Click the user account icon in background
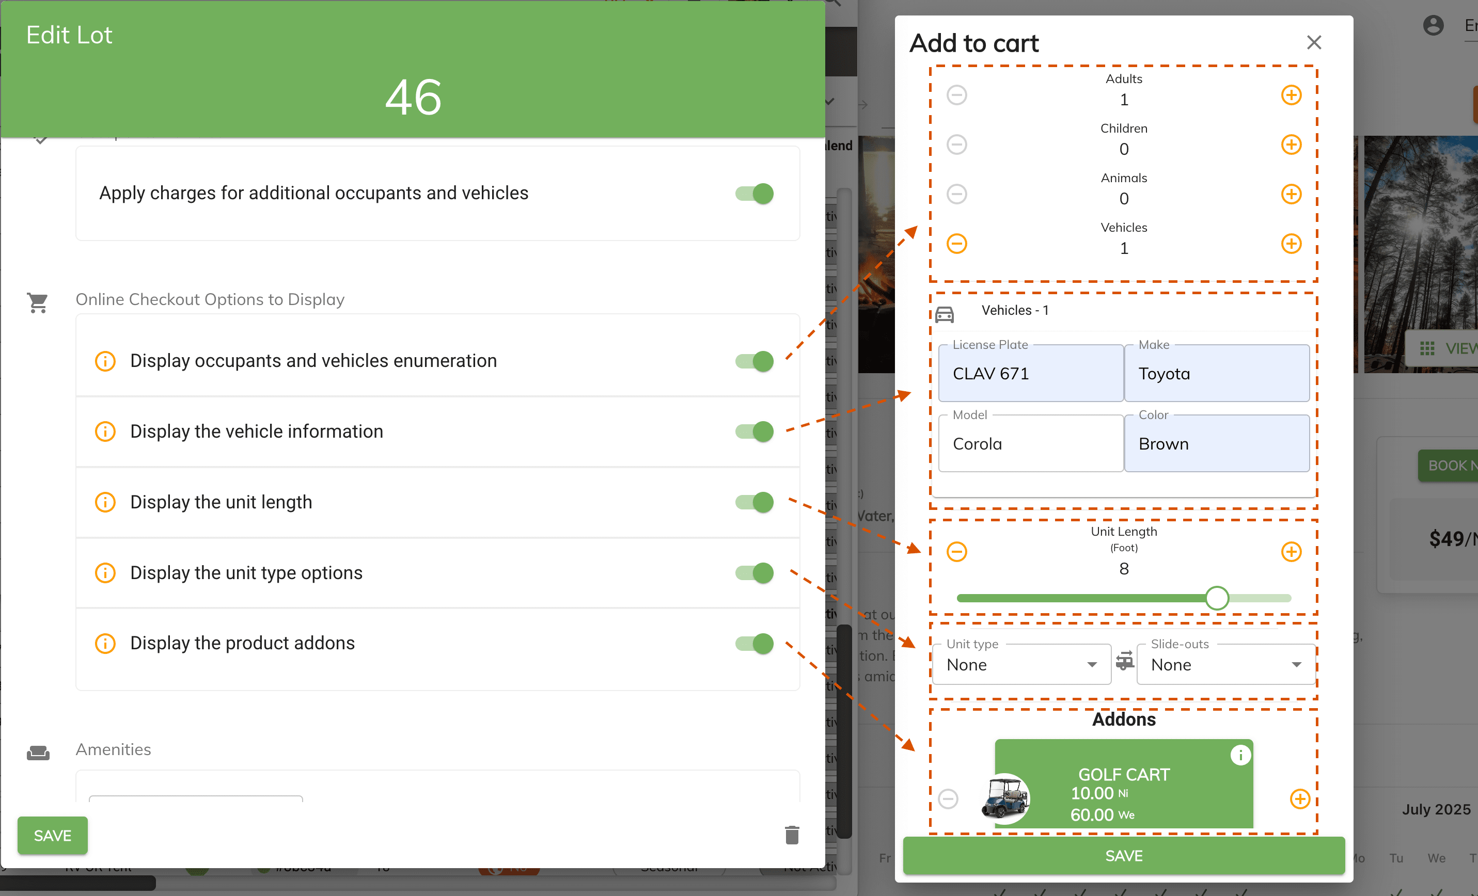The height and width of the screenshot is (896, 1478). click(1433, 25)
